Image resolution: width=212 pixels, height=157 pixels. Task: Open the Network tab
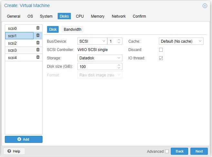point(119,16)
